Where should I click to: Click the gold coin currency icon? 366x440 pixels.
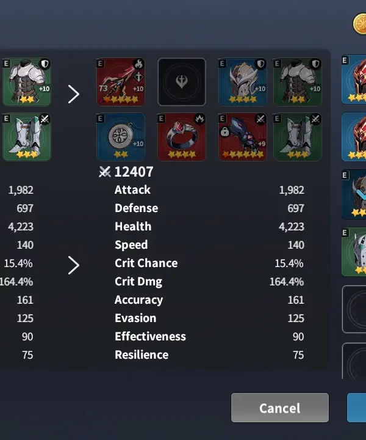pyautogui.click(x=359, y=24)
